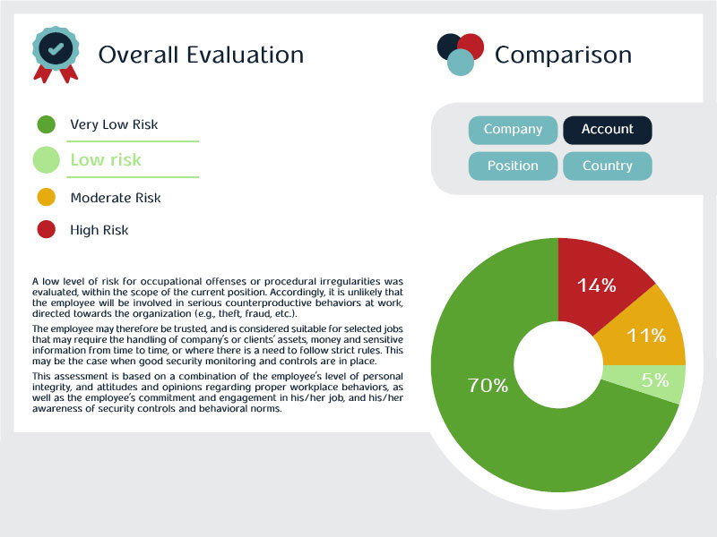Choose the Position comparison button
This screenshot has width=717, height=537.
pyautogui.click(x=513, y=166)
